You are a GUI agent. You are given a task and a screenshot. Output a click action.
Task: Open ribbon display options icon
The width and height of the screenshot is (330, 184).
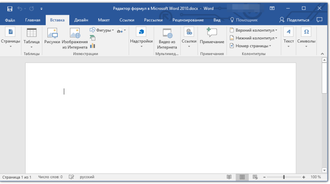click(x=272, y=8)
